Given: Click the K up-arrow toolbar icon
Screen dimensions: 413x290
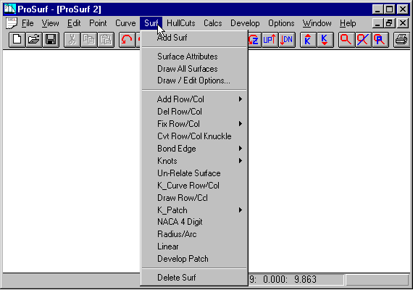Looking at the screenshot, I should click(308, 40).
